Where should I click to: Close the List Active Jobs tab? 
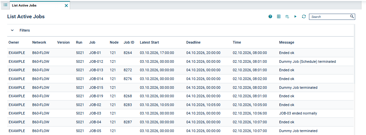click(x=66, y=6)
